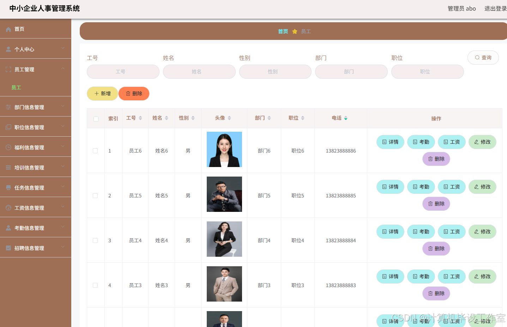Select all rows with header checkbox

point(96,119)
